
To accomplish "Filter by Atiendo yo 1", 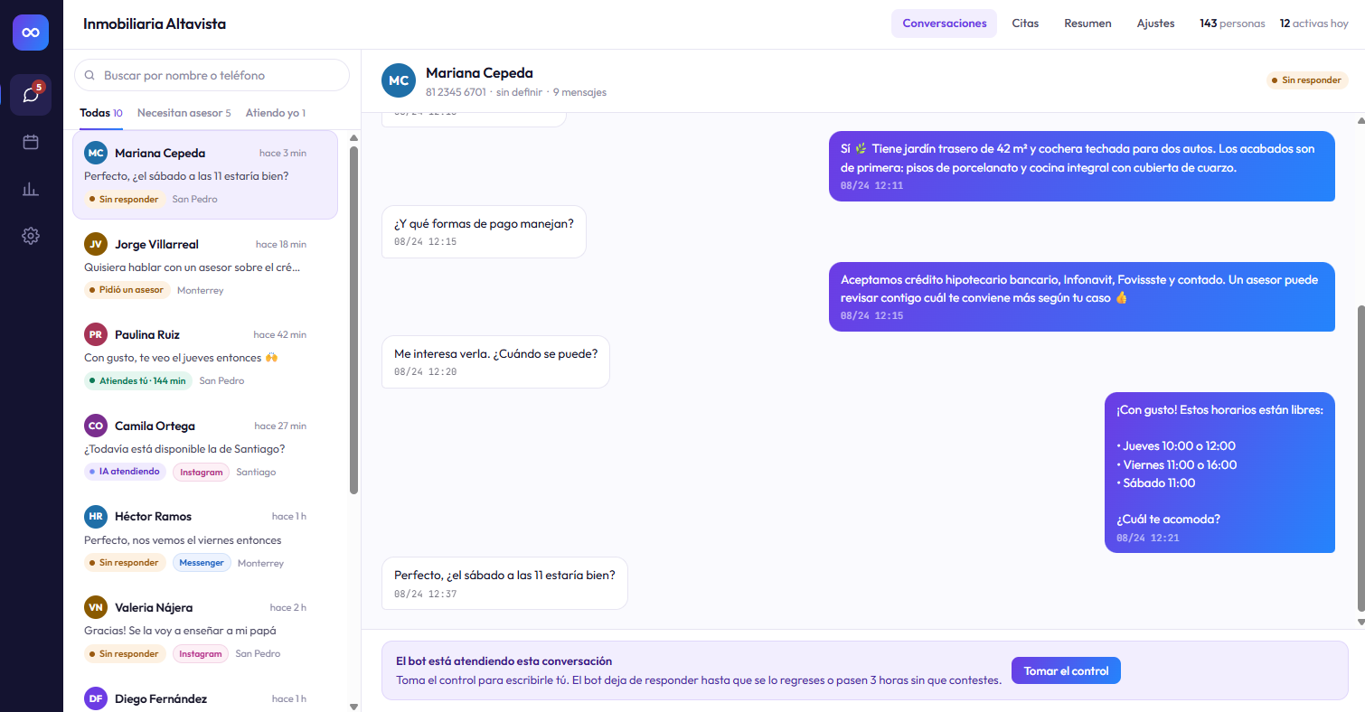I will [x=276, y=113].
